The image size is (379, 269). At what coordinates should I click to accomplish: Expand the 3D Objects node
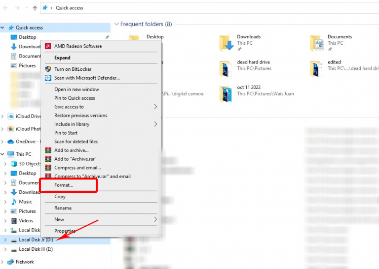(5, 164)
